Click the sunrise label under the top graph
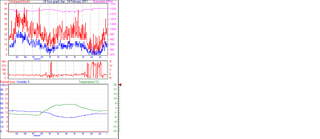The width and height of the screenshot is (320, 139). [x=37, y=59]
